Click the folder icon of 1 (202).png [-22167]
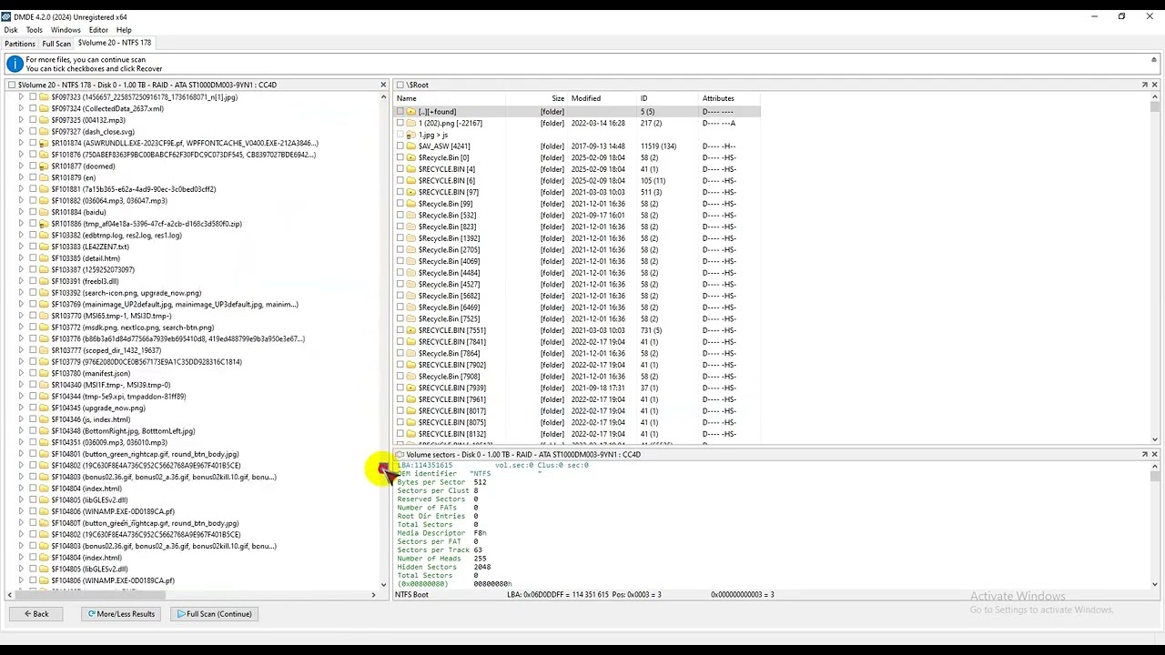This screenshot has width=1165, height=655. [411, 123]
